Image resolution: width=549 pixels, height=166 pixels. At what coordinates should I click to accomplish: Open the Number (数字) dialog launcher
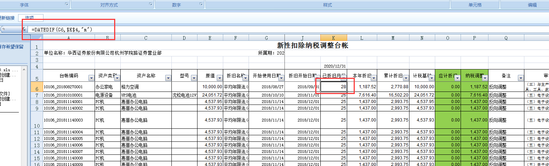coord(201,4)
